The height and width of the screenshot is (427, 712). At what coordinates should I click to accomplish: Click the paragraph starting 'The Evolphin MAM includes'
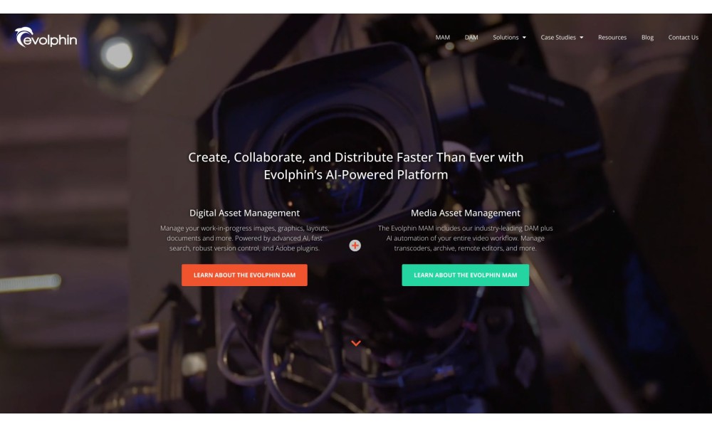point(466,238)
